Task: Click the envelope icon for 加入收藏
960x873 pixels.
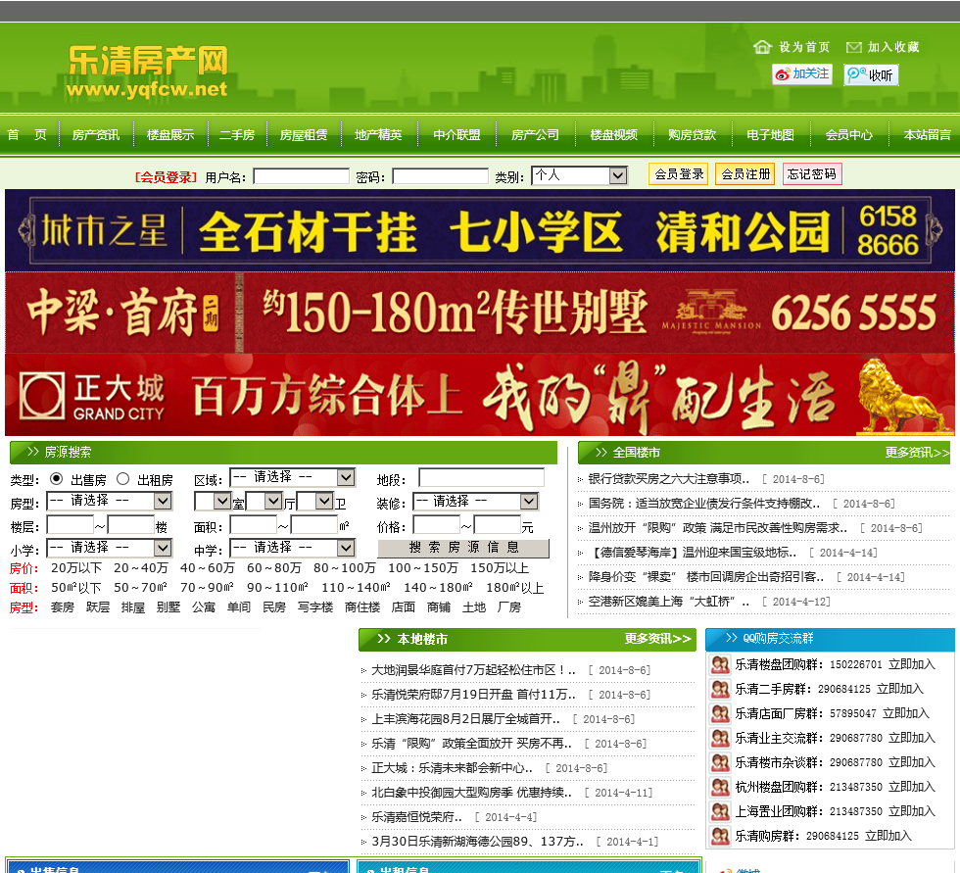Action: tap(853, 48)
